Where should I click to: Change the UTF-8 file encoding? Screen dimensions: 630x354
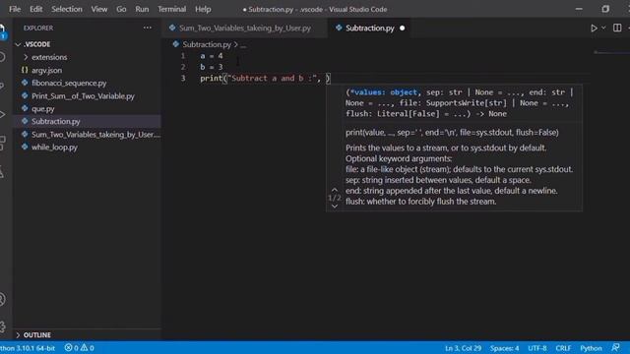click(x=537, y=348)
